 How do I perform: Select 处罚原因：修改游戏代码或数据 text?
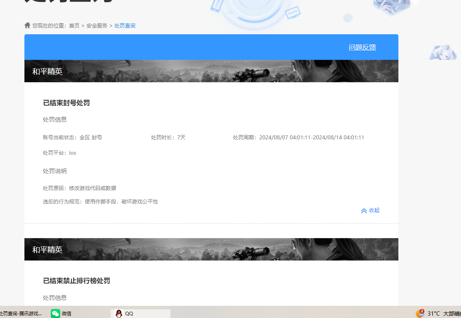(x=80, y=188)
